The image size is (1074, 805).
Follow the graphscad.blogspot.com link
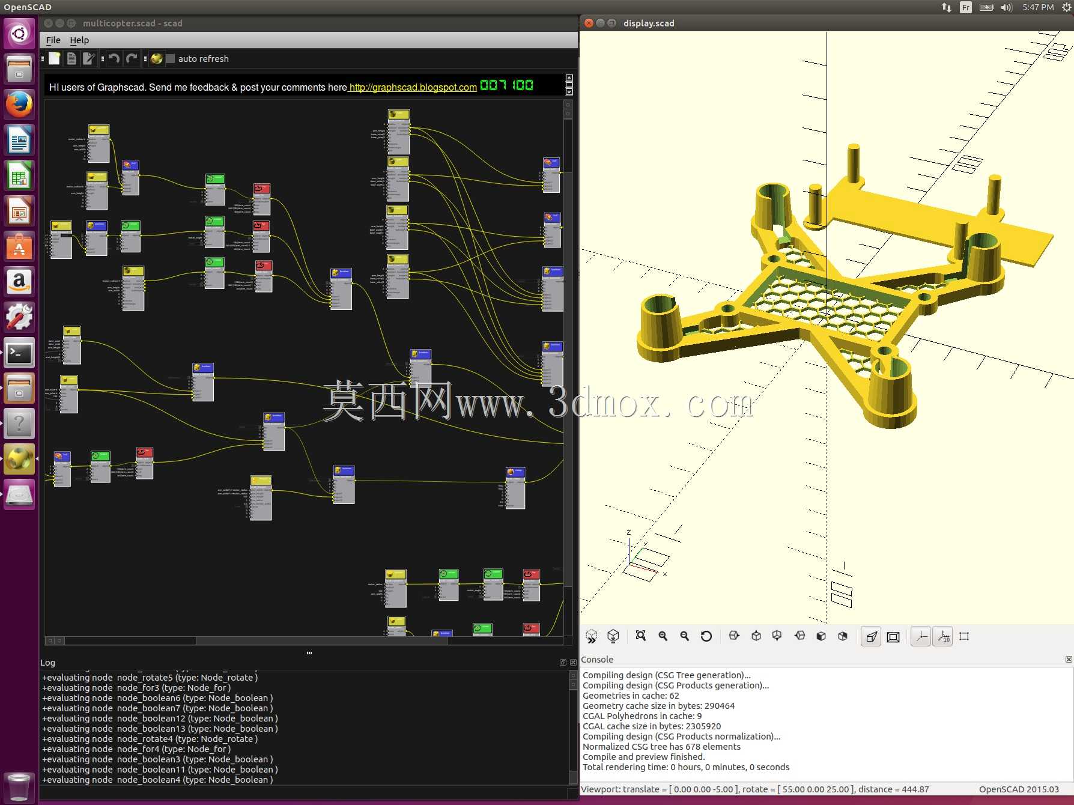point(413,87)
